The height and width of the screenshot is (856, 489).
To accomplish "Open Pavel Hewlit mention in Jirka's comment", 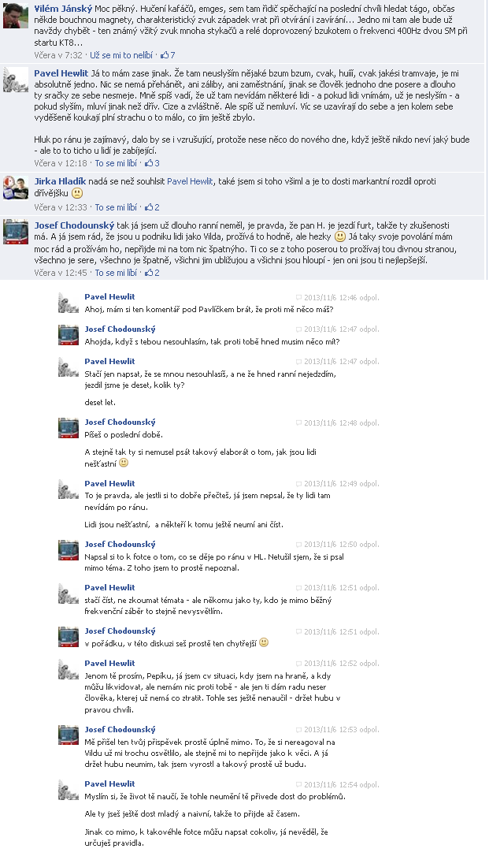I will click(190, 181).
